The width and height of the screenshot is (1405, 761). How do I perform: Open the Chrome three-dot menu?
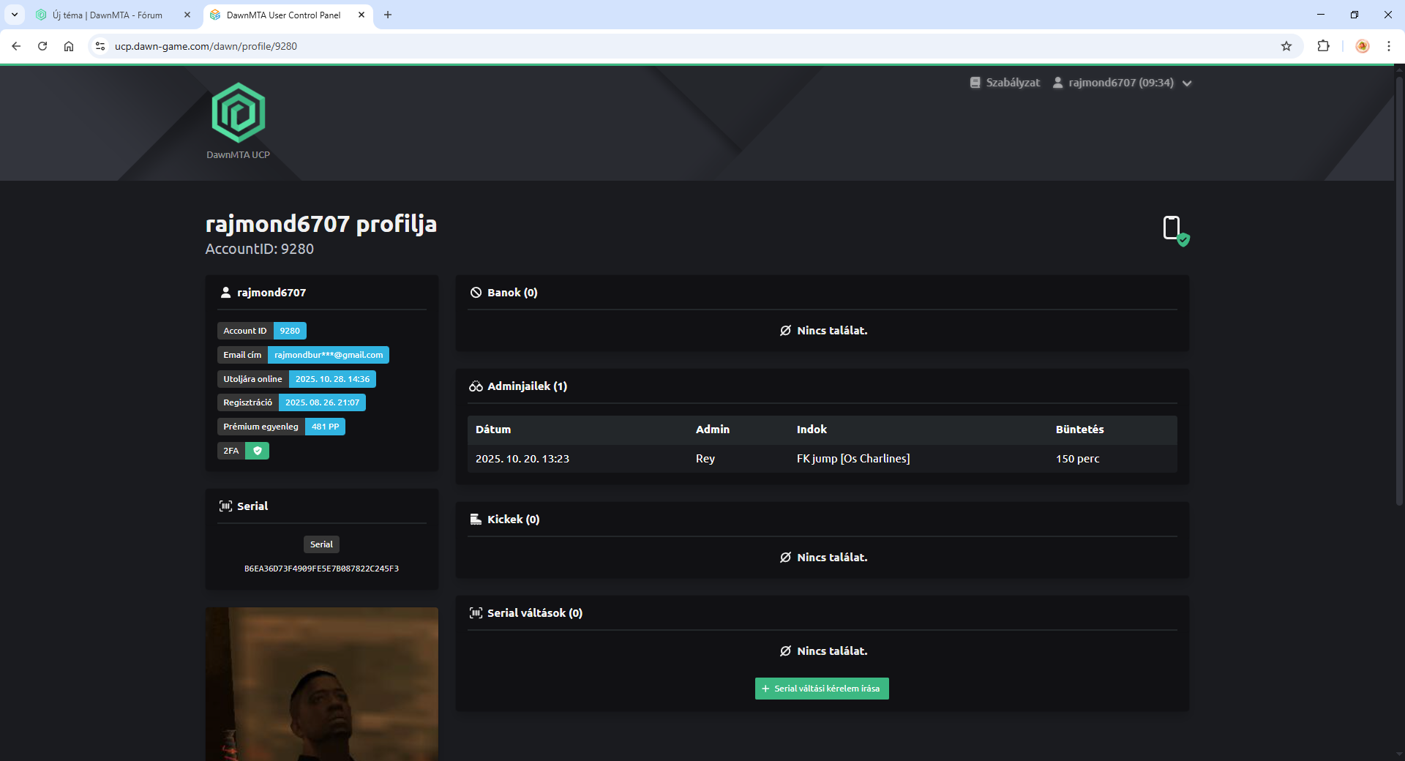(x=1388, y=46)
